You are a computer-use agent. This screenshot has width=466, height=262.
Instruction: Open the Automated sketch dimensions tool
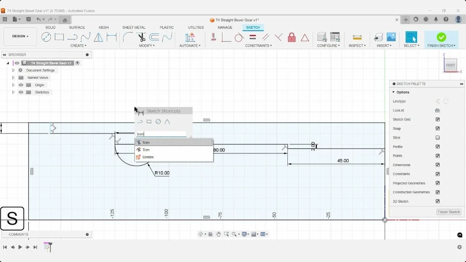[x=190, y=37]
